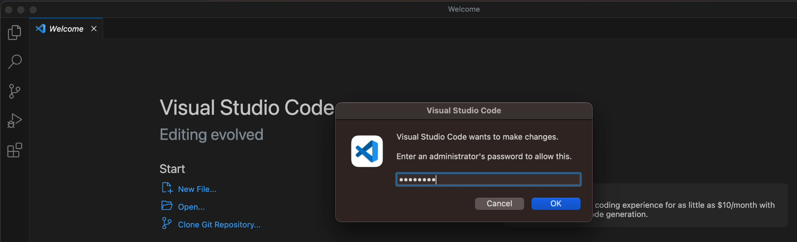Screen dimensions: 797x242
Task: Click the Clone Git Repository... link
Action: tap(219, 224)
